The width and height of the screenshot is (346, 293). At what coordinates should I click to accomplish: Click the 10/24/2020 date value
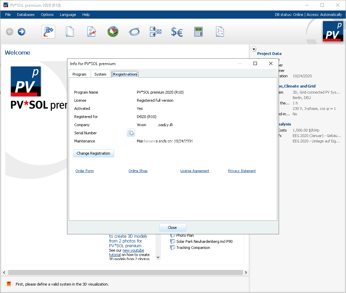tap(302, 76)
